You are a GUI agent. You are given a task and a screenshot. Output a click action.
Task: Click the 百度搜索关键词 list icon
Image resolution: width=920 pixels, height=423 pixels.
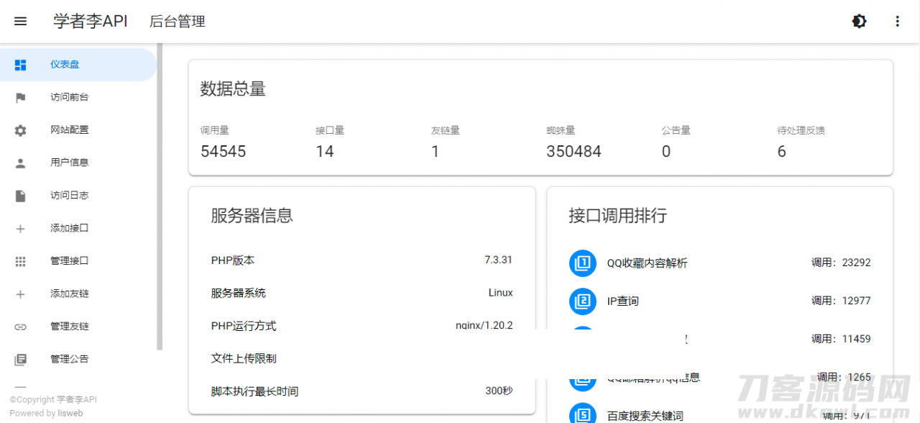pos(582,412)
